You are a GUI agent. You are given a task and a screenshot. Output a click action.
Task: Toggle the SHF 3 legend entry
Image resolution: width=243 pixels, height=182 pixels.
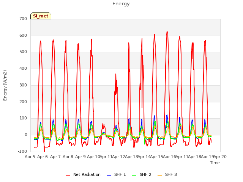tap(167, 174)
